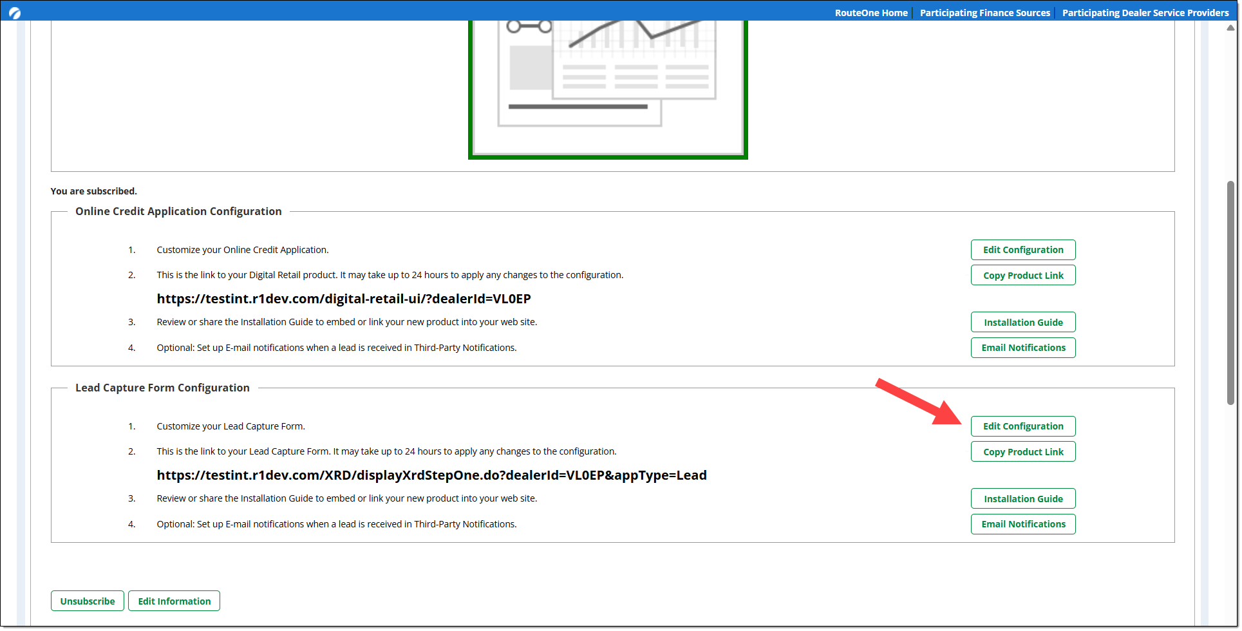
Task: Open Participating Dealer Service Providers
Action: click(1145, 13)
